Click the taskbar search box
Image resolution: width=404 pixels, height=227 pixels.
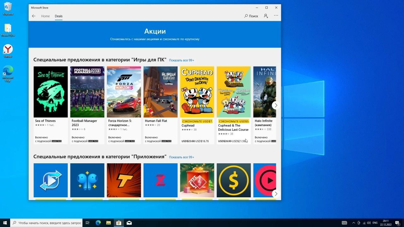46,223
